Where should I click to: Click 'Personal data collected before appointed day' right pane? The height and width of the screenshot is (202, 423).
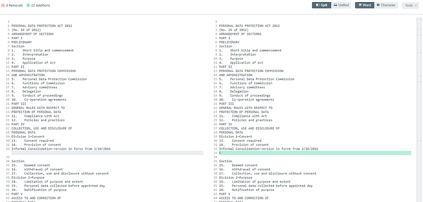click(272, 186)
